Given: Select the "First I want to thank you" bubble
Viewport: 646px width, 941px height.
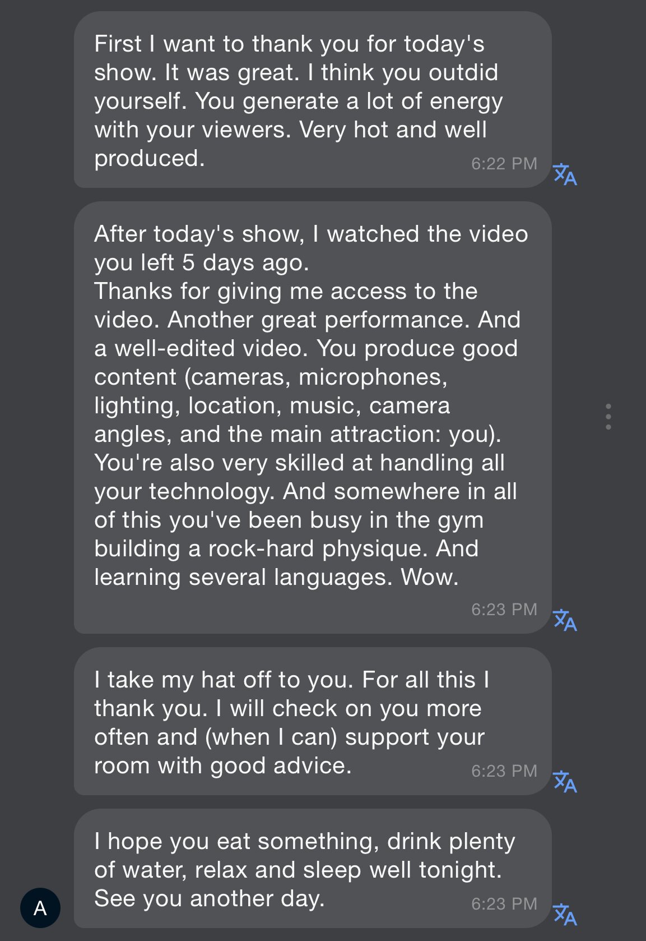Looking at the screenshot, I should coord(312,100).
